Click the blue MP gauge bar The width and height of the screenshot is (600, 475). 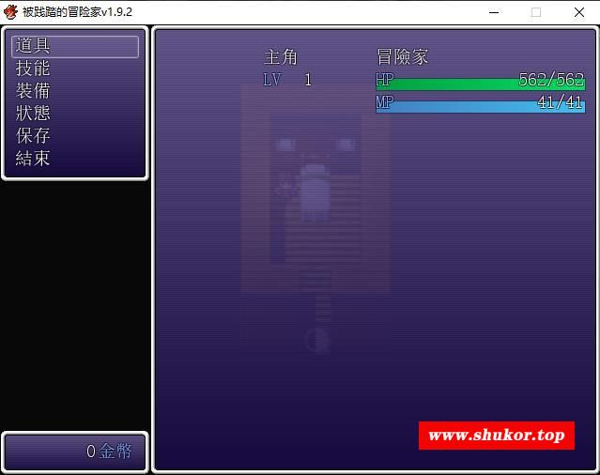[481, 107]
